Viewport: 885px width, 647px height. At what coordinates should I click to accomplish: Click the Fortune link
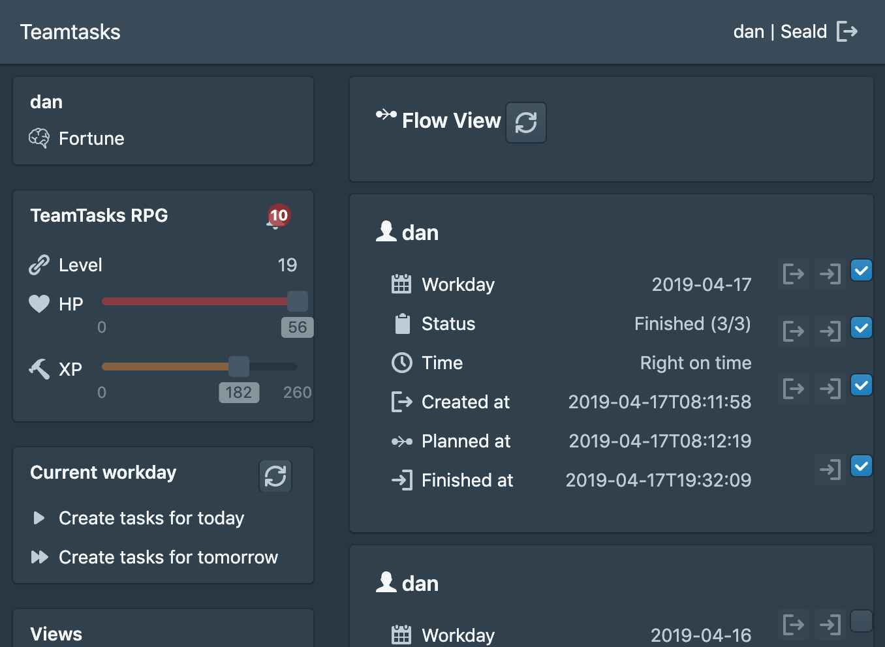coord(91,138)
